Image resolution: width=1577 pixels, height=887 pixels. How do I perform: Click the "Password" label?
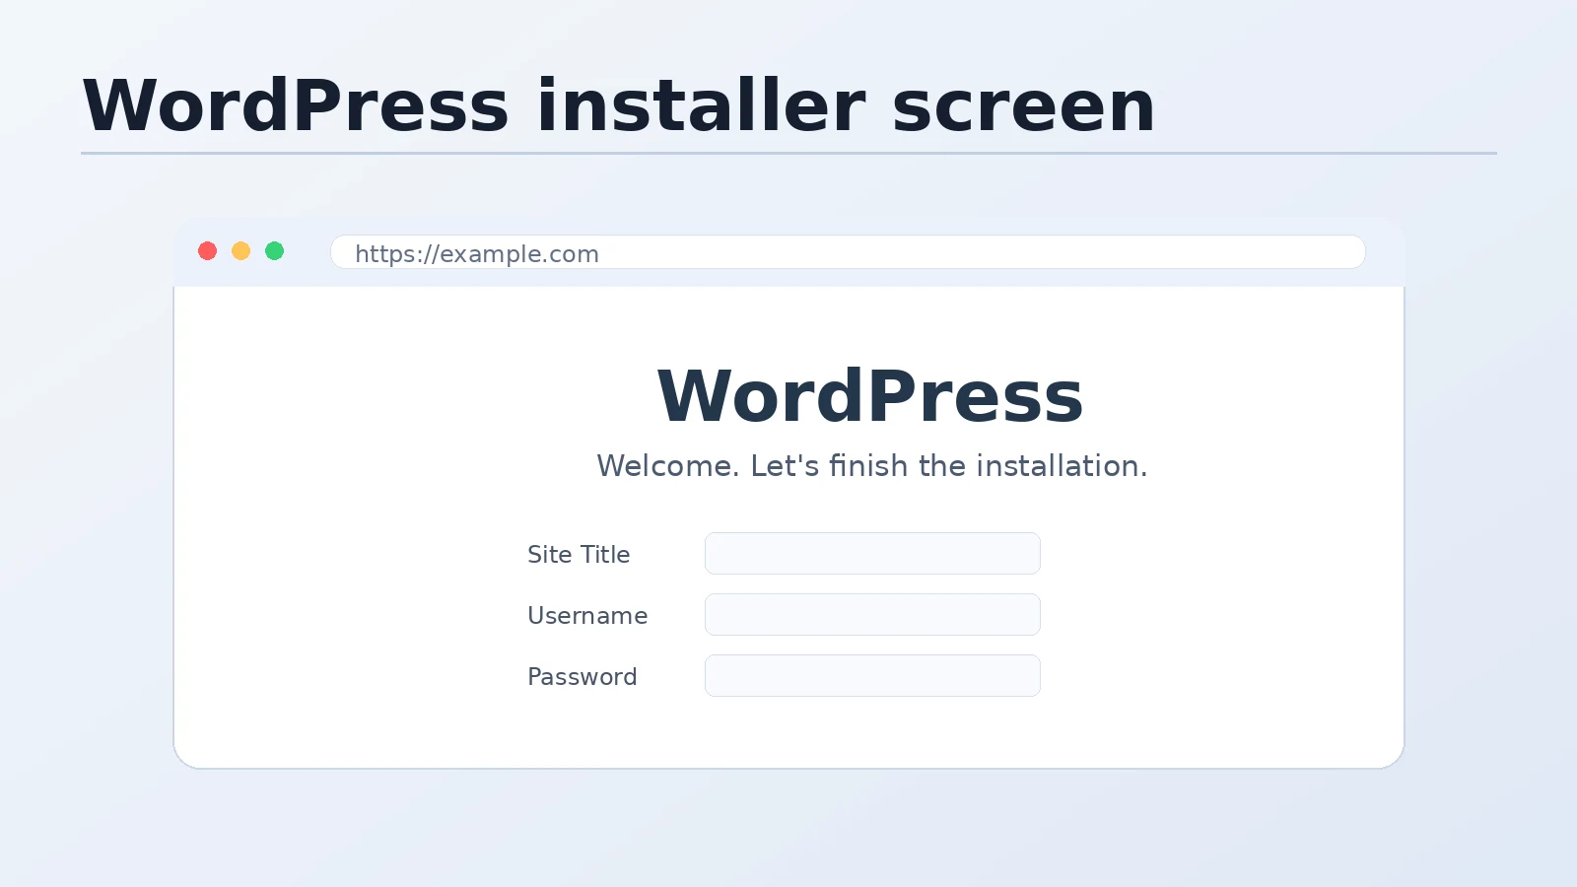583,676
